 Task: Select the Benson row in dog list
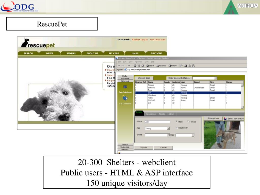(x=188, y=88)
